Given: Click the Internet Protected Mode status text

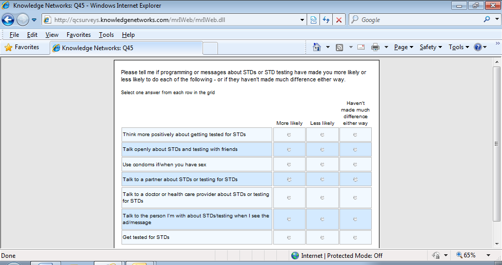Looking at the screenshot, I should coord(342,255).
